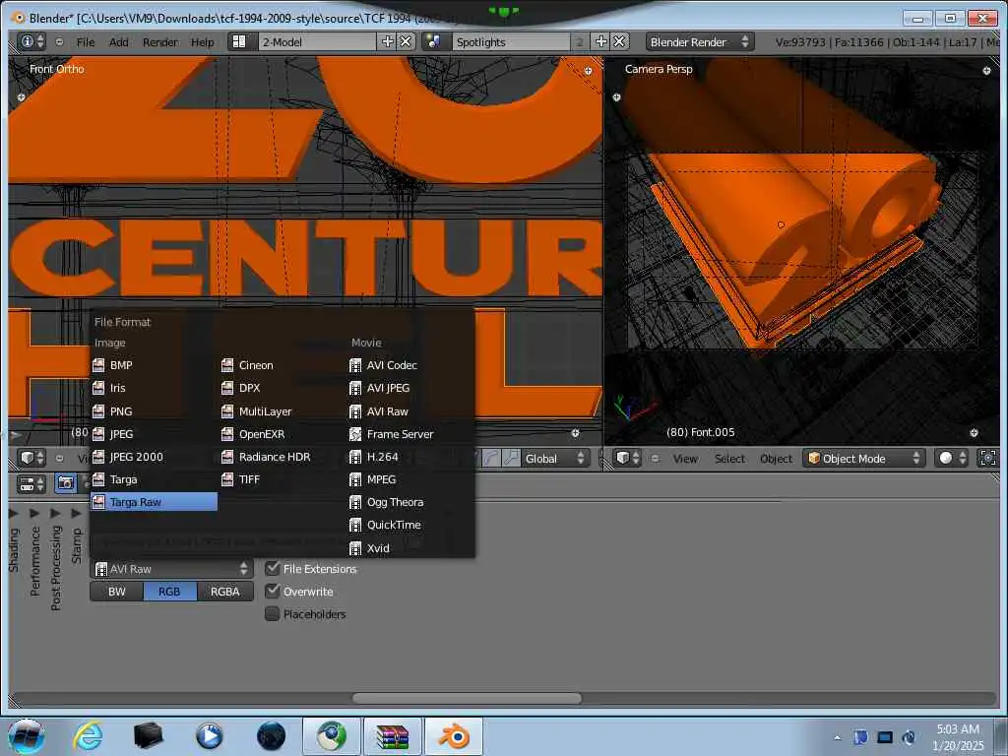1008x756 pixels.
Task: Click the MPEG film icon
Action: point(355,479)
